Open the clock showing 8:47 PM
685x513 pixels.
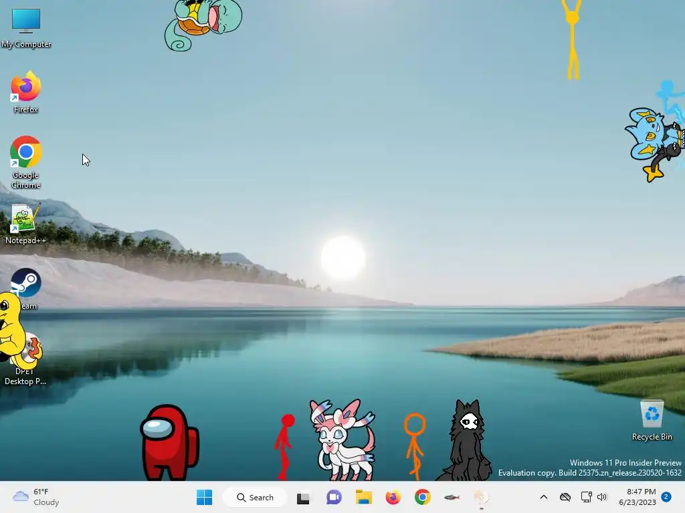pos(638,497)
